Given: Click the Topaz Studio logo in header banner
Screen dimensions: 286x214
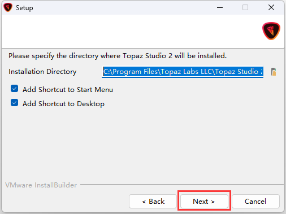Looking at the screenshot, I should (271, 31).
